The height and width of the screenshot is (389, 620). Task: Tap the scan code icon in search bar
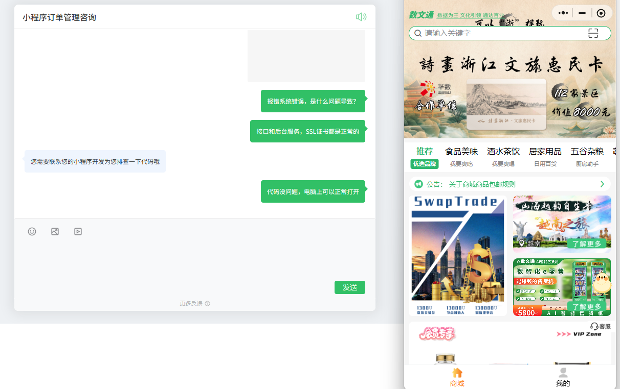tap(593, 33)
